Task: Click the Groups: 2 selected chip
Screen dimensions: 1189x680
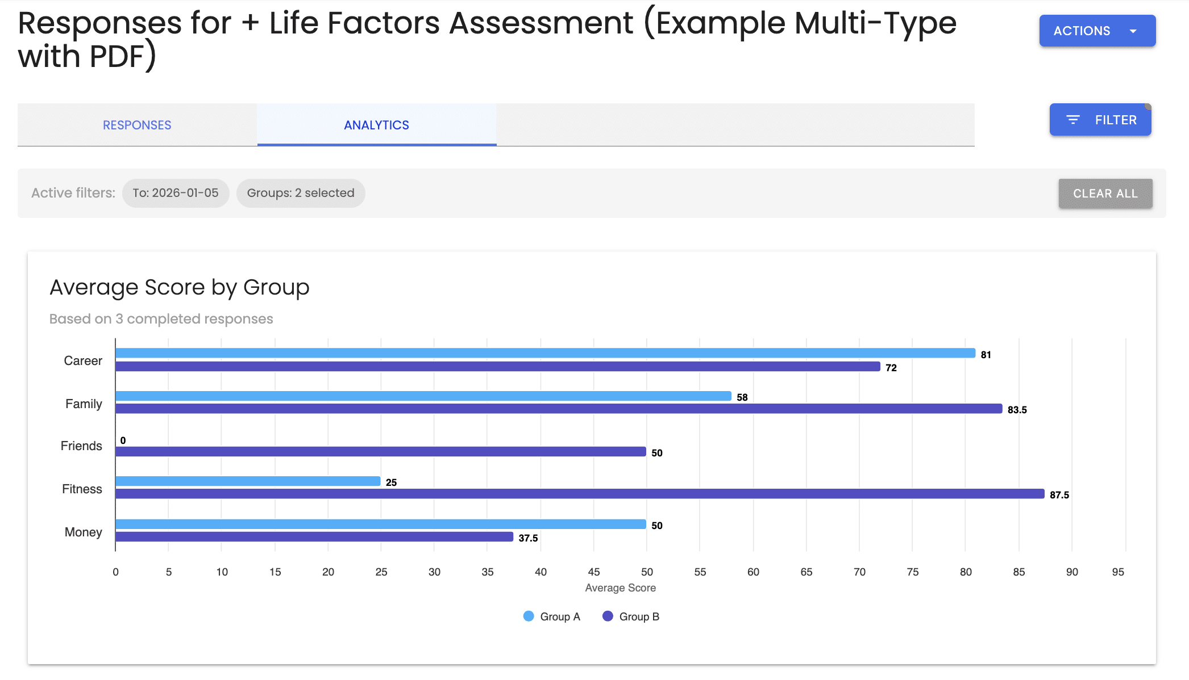Action: [x=301, y=193]
